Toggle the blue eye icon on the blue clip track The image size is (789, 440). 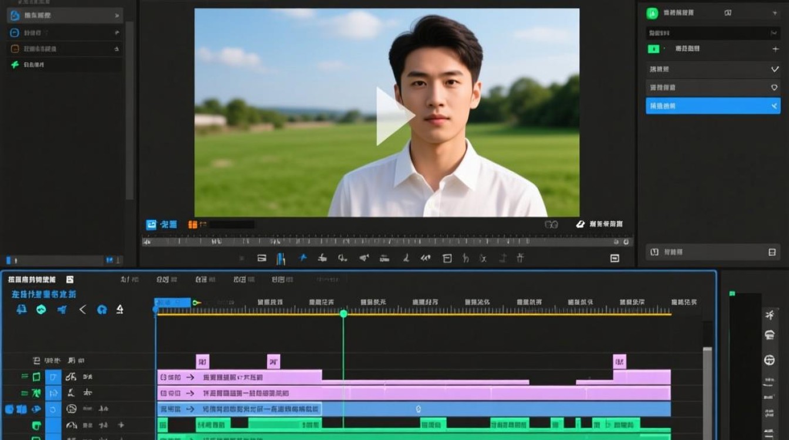[36, 409]
